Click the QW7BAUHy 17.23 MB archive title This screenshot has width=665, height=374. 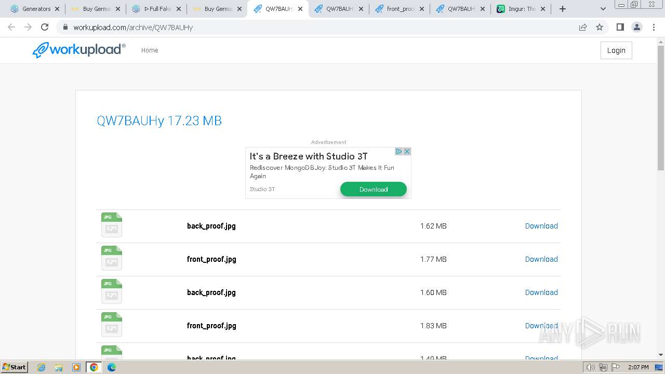[159, 121]
